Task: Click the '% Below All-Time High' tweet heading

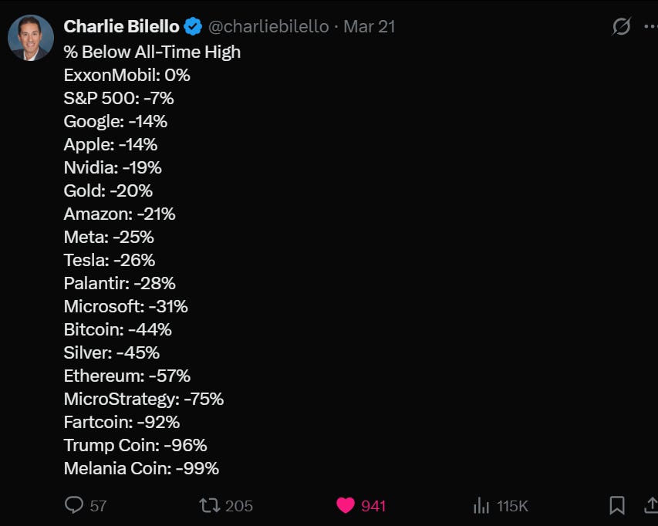Action: click(152, 52)
